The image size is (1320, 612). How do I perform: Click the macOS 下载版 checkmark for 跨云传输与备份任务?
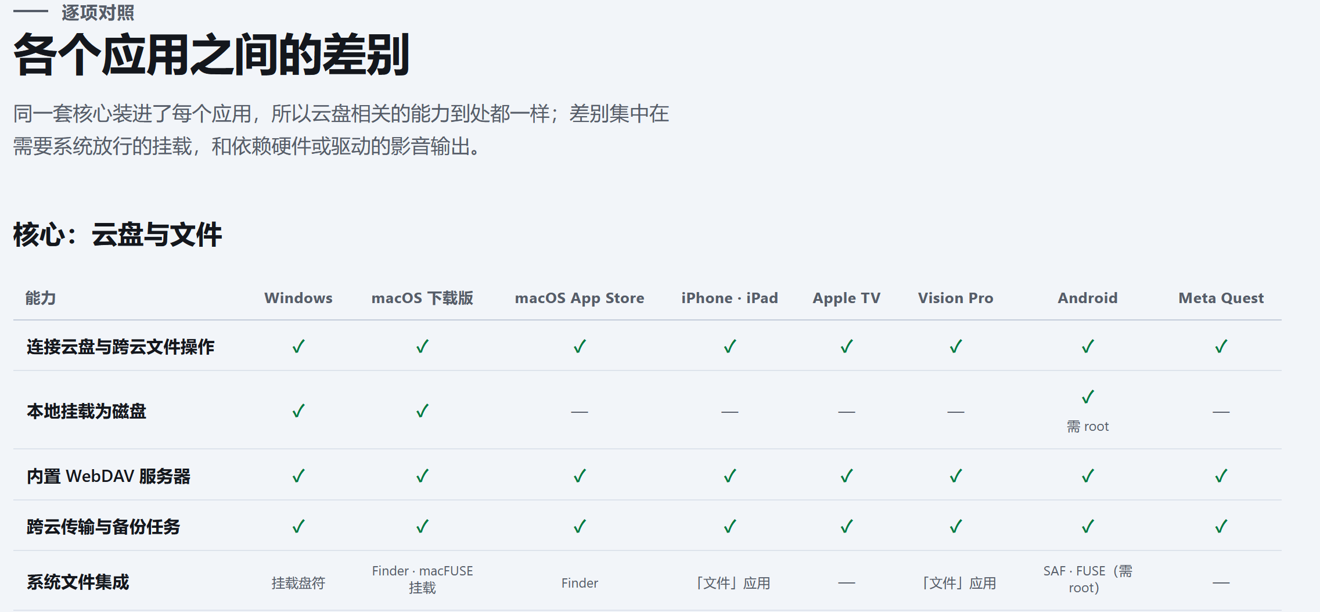[x=422, y=527]
